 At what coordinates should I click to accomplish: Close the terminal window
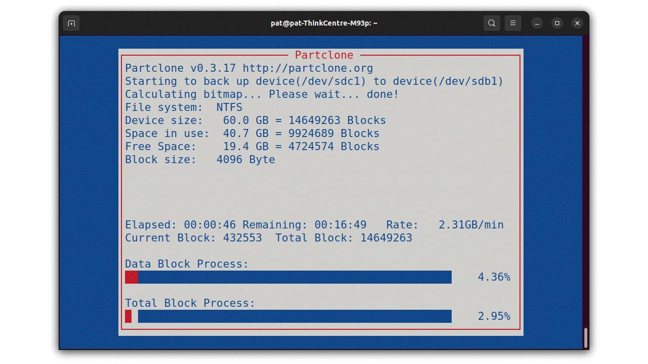tap(577, 23)
